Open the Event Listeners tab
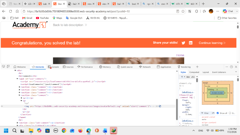The height and width of the screenshot is (135, 240). [x=219, y=72]
